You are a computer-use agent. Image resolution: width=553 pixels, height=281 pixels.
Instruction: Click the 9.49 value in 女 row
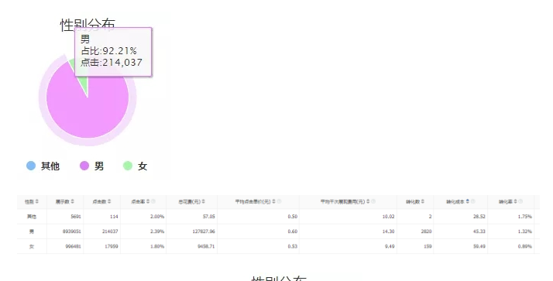pyautogui.click(x=390, y=246)
